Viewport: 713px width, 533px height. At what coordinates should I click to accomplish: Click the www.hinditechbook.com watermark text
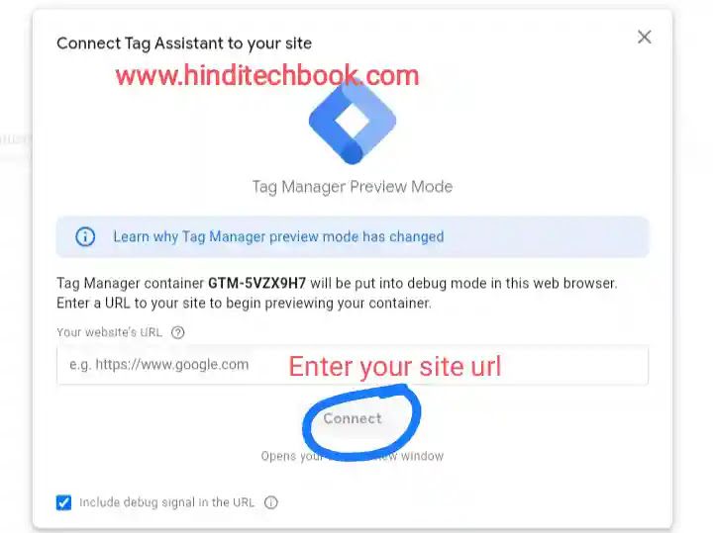267,75
